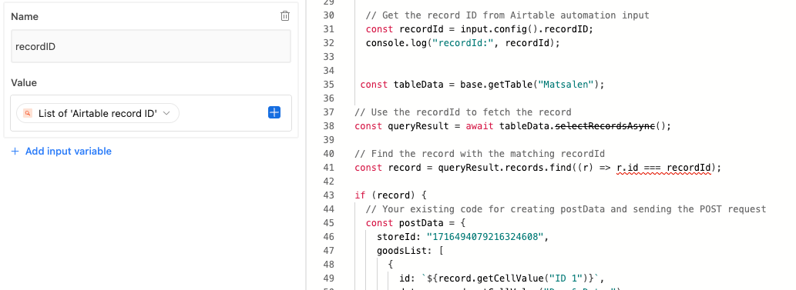Click line number 46 in the gutter
The image size is (796, 290).
(328, 237)
